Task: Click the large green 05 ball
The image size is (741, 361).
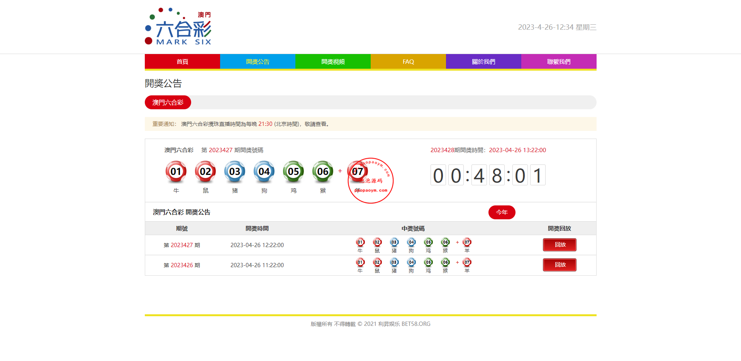Action: click(293, 171)
